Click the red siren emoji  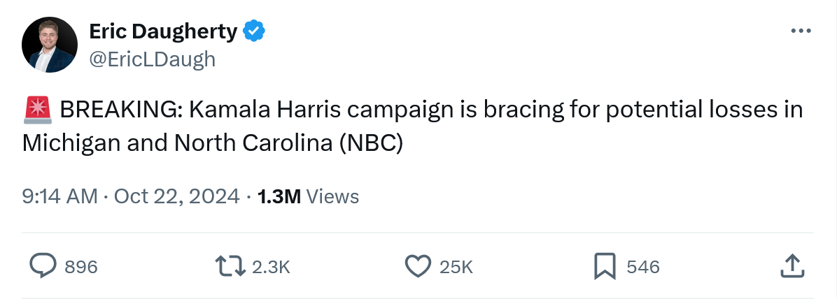tap(36, 110)
